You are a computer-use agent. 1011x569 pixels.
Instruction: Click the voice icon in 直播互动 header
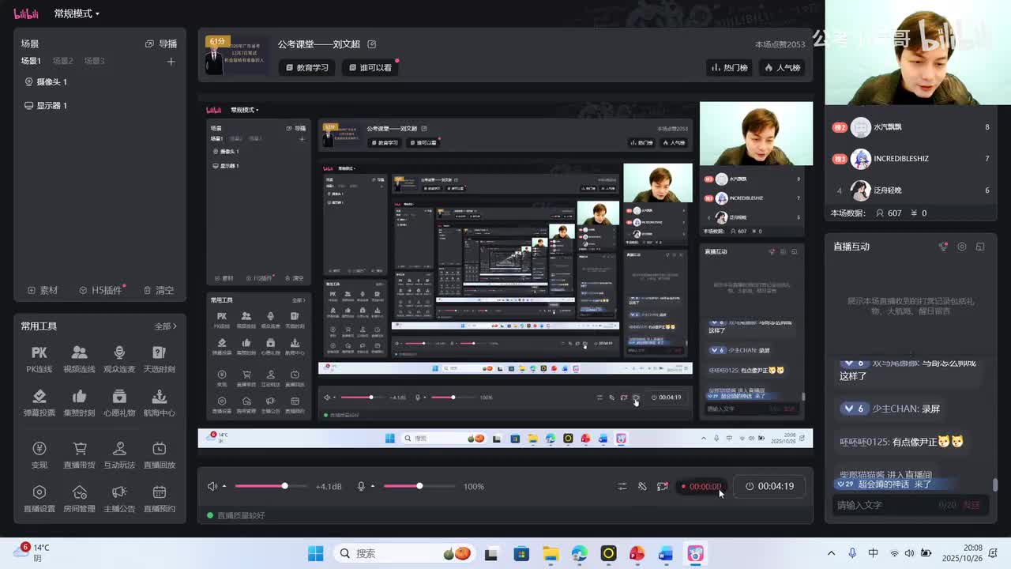point(943,247)
